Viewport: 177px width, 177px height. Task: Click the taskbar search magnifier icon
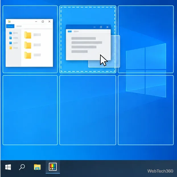[22, 167]
